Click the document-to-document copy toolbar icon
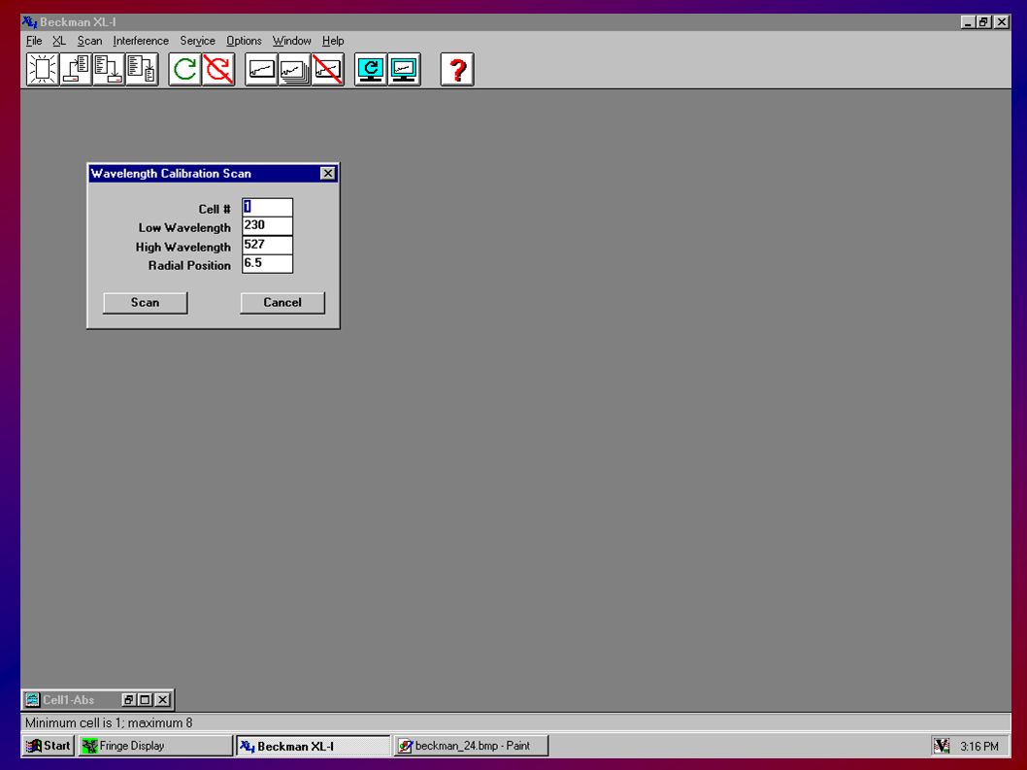Image resolution: width=1027 pixels, height=770 pixels. (x=142, y=70)
